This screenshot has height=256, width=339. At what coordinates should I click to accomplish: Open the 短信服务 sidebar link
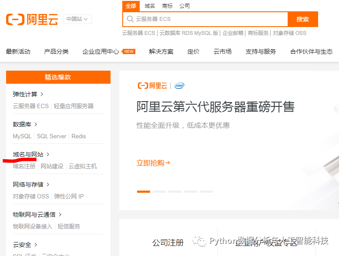click(69, 226)
